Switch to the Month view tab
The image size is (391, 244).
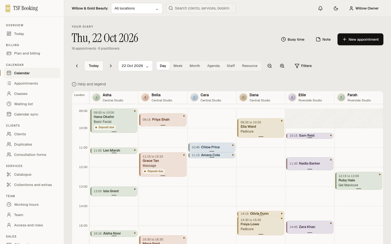(x=195, y=66)
